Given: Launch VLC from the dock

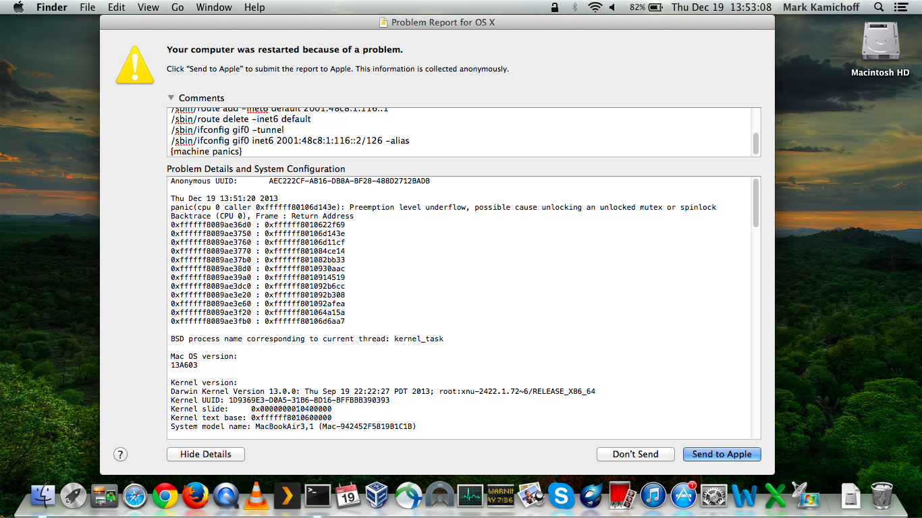Looking at the screenshot, I should click(x=256, y=496).
